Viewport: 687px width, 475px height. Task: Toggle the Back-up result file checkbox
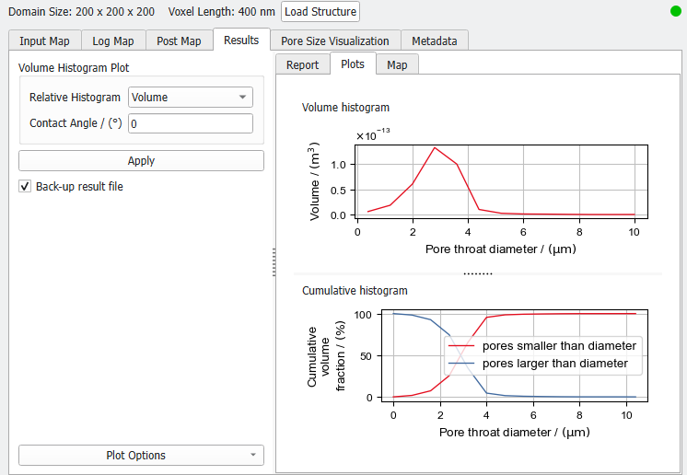25,187
